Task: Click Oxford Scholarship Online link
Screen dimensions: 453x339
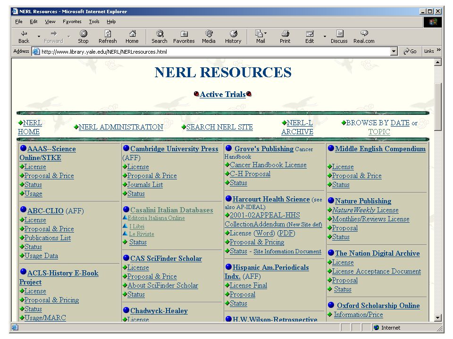Action: point(378,306)
